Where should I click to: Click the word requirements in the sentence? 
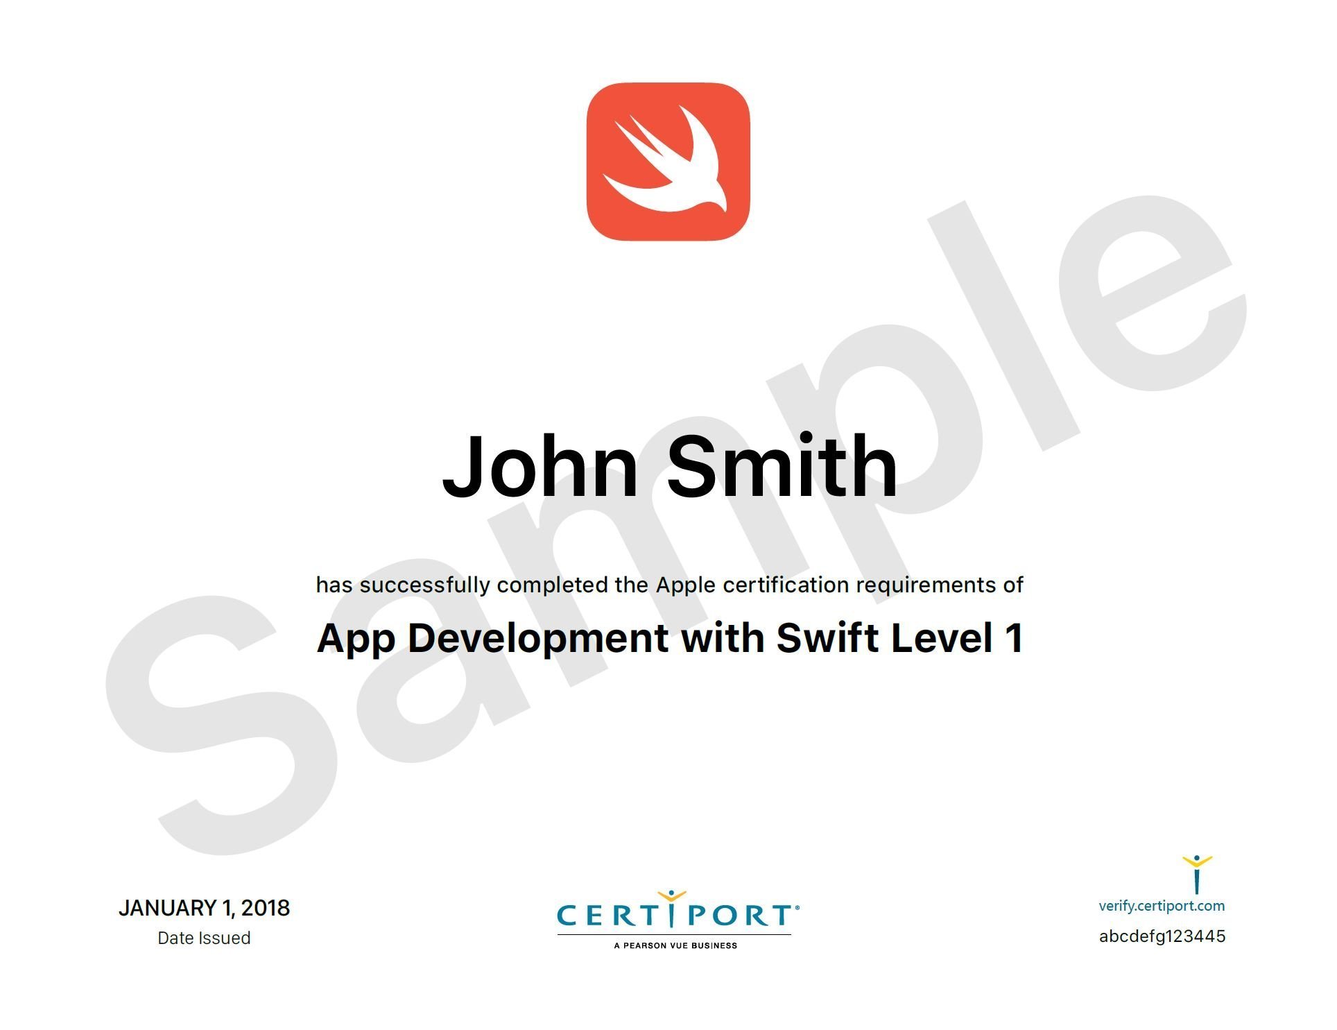(x=926, y=585)
